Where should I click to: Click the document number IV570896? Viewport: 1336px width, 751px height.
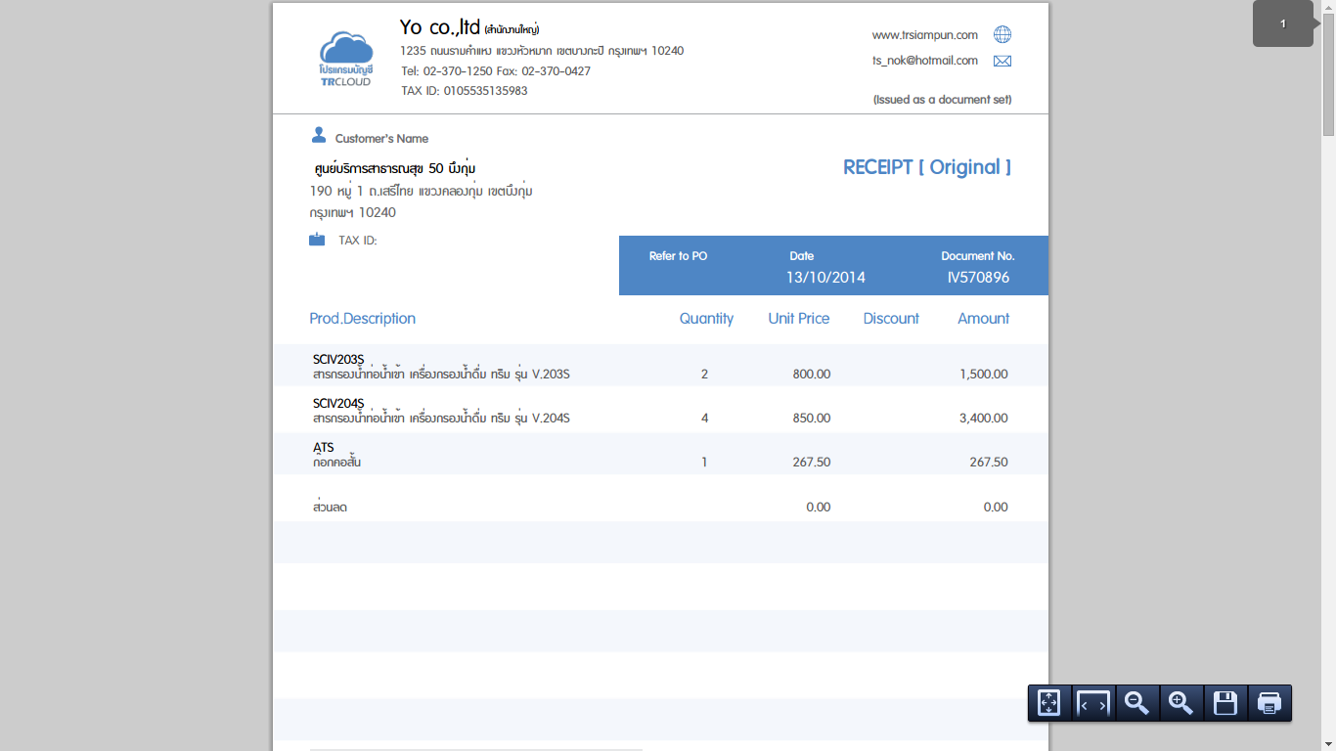978,278
